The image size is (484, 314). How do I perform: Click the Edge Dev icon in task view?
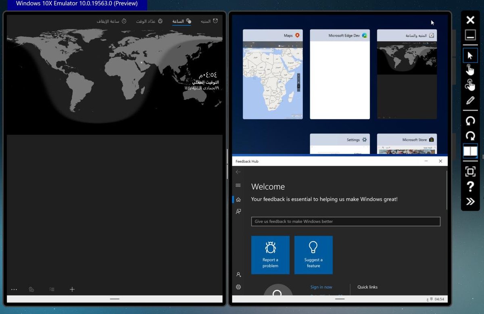(x=364, y=36)
